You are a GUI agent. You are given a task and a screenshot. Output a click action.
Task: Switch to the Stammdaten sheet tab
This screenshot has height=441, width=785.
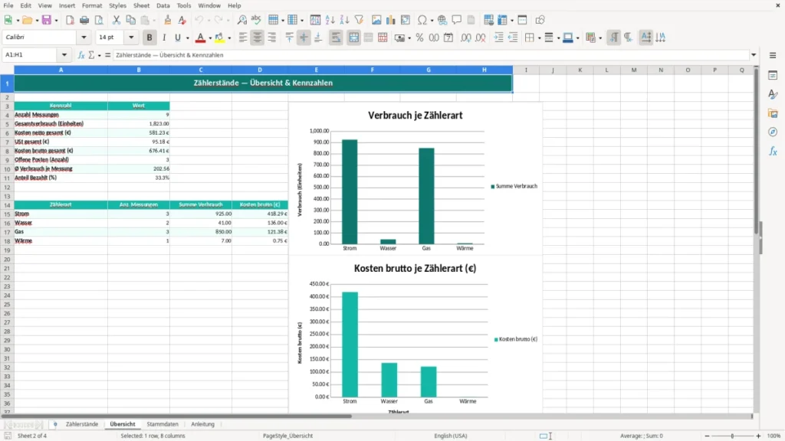coord(163,424)
